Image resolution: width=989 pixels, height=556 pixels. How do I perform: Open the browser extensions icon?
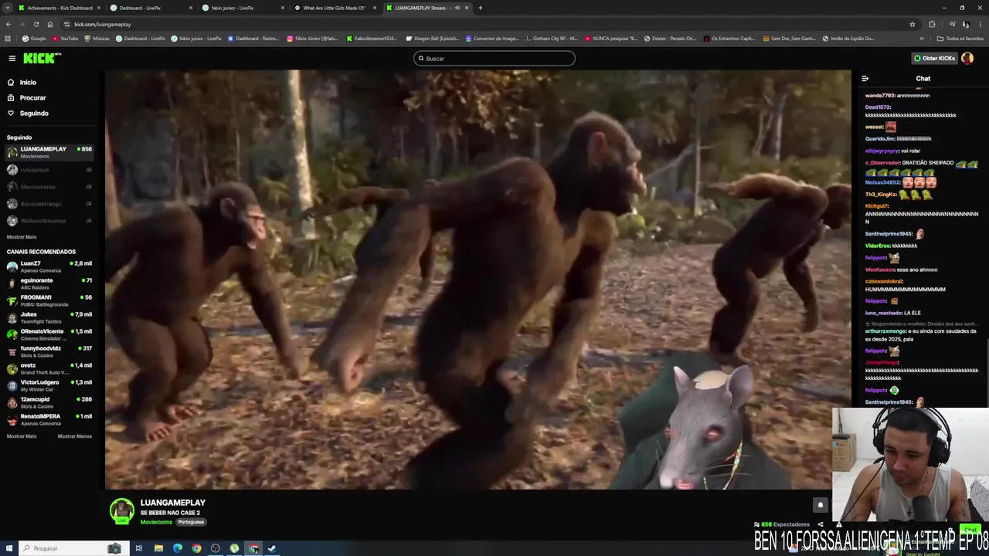932,24
